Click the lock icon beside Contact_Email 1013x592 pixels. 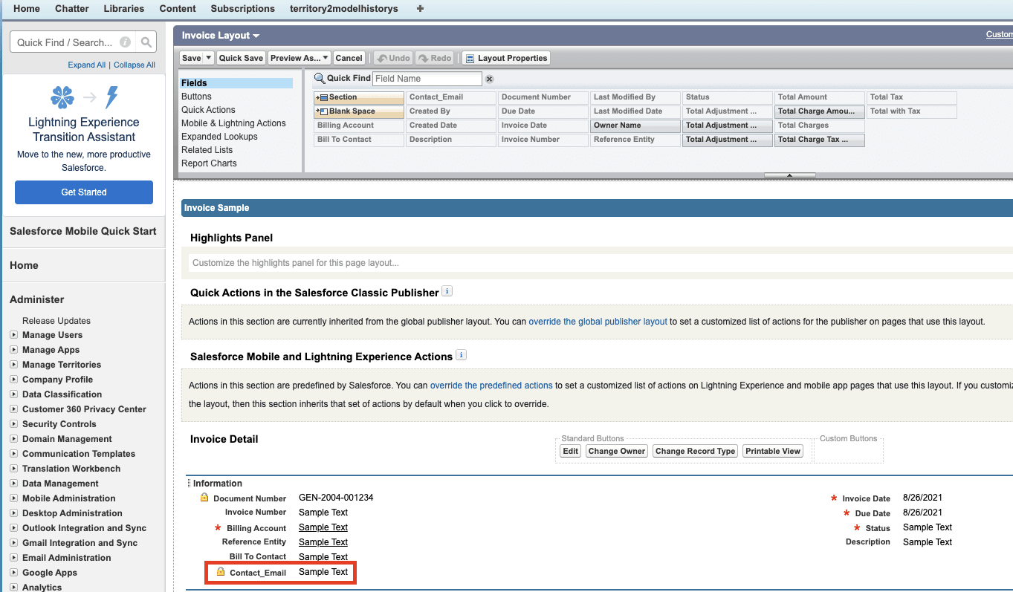point(221,572)
